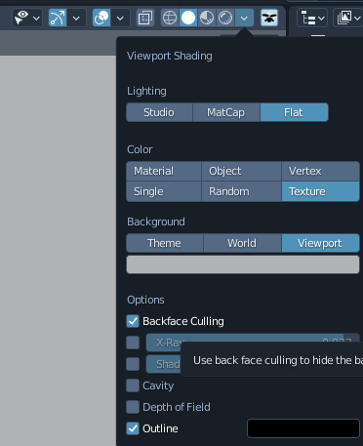This screenshot has width=363, height=446.
Task: Open the Outliner display mode dropdown
Action: (348, 18)
